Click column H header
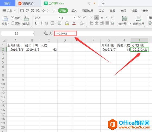The image size is (152, 132). 123,40
